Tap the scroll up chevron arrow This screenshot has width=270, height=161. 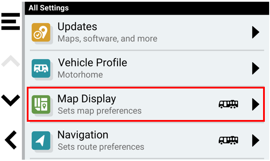(x=10, y=61)
